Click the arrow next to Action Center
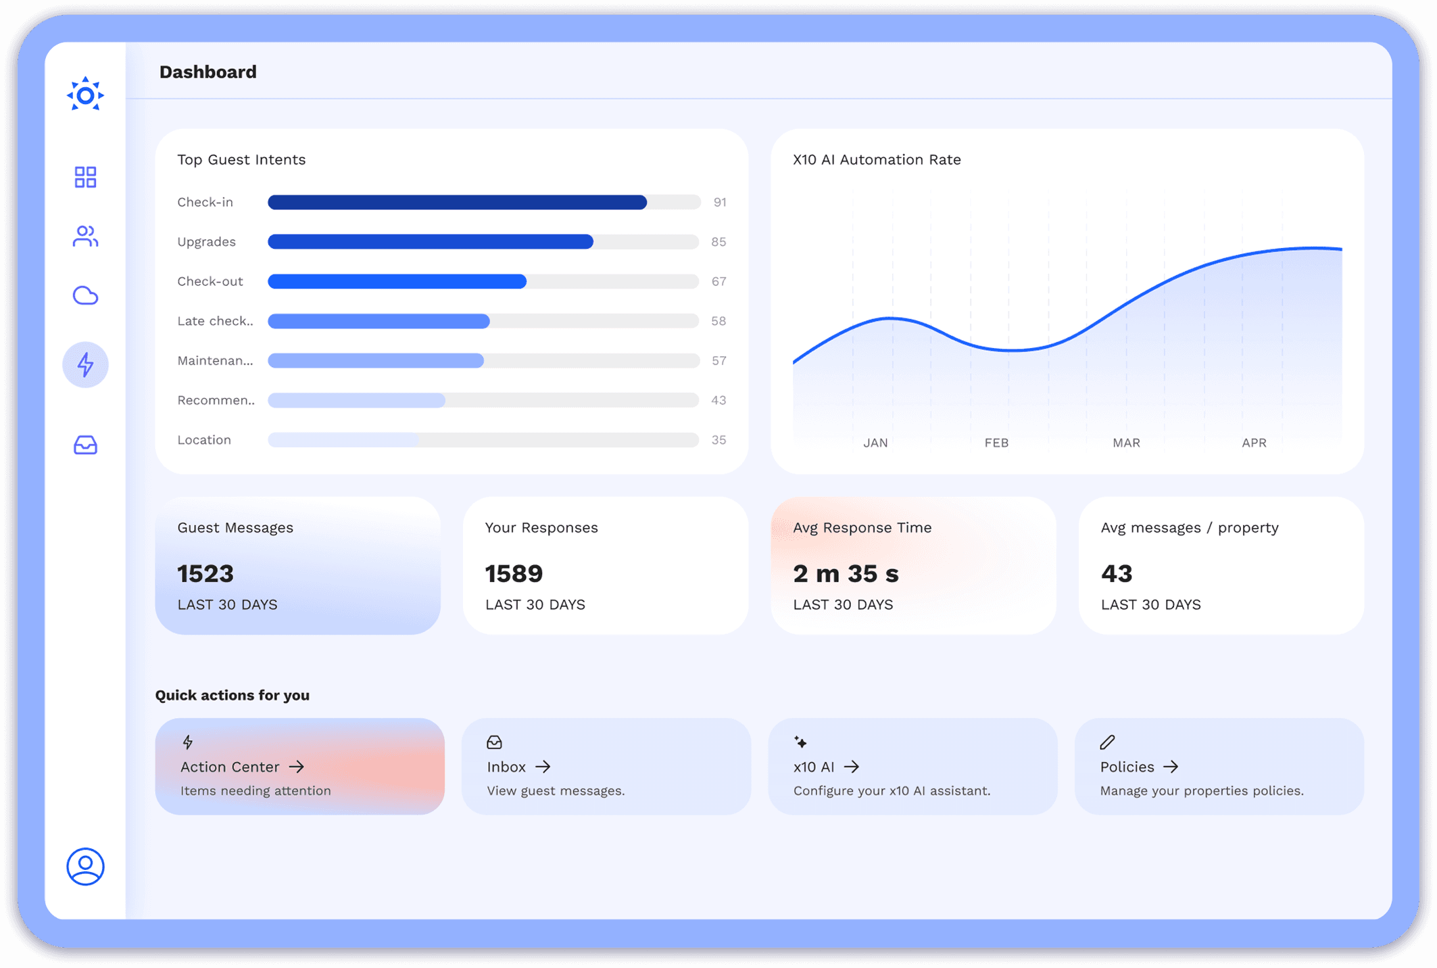This screenshot has width=1437, height=968. coord(297,767)
